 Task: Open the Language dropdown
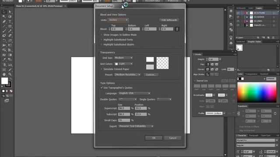[134, 93]
